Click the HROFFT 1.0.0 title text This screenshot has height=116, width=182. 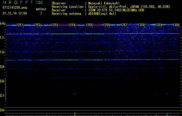(x=23, y=2)
